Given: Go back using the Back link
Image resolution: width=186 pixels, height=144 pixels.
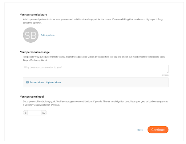Looking at the screenshot, I should [x=140, y=130].
